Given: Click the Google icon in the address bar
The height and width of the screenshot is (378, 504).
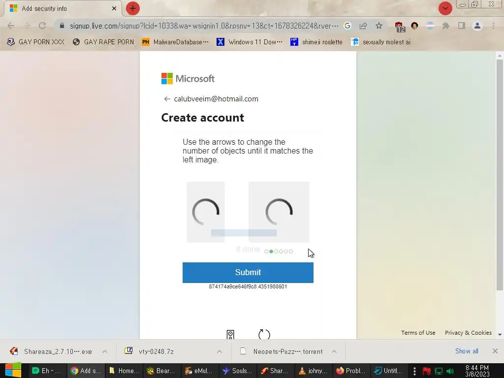Looking at the screenshot, I should (x=347, y=26).
